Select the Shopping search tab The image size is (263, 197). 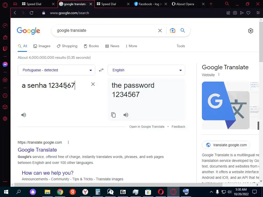67,46
